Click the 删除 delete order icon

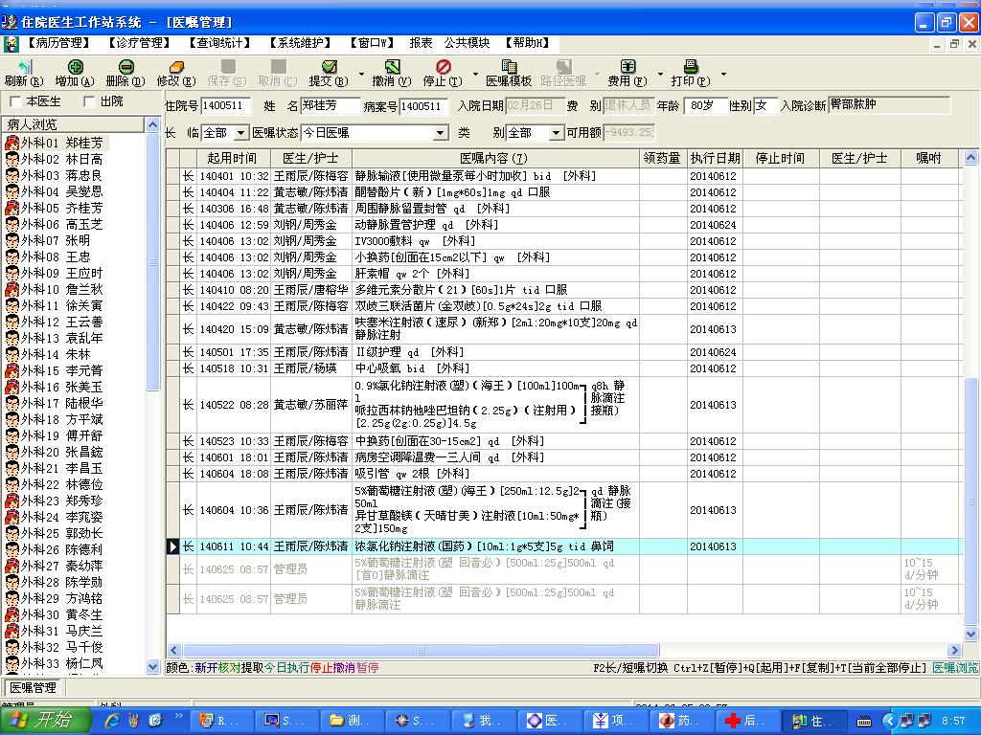[125, 67]
